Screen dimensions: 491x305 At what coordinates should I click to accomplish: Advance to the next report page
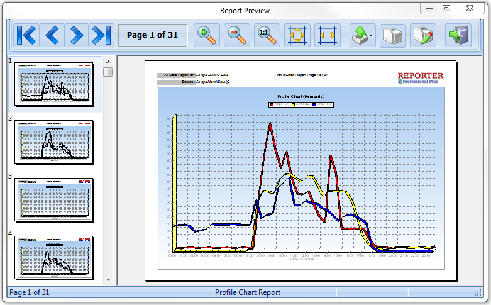pyautogui.click(x=77, y=35)
